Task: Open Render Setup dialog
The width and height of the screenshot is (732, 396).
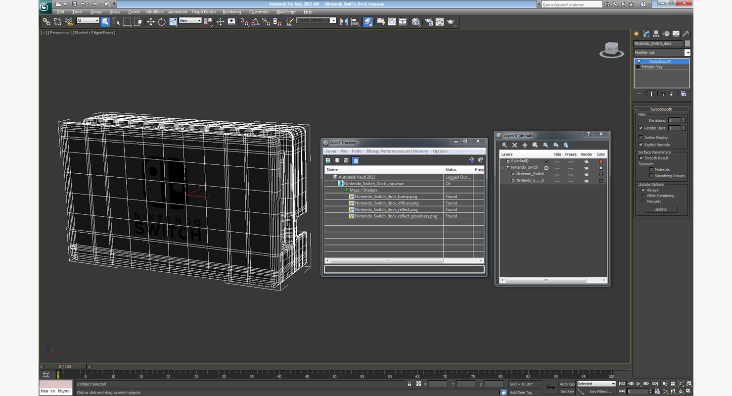Action: coord(428,22)
